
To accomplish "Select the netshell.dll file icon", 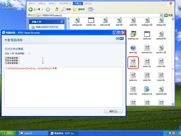I will pyautogui.click(x=161, y=34).
